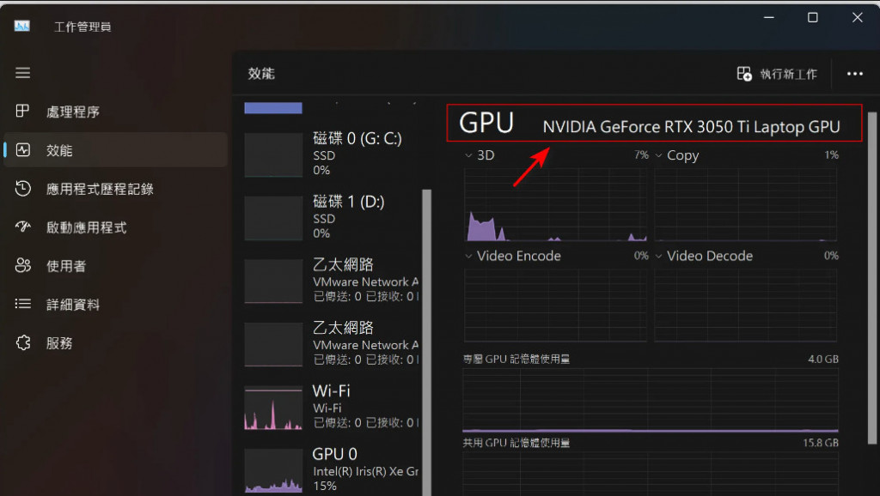Click the 3D usage graph

[x=556, y=204]
